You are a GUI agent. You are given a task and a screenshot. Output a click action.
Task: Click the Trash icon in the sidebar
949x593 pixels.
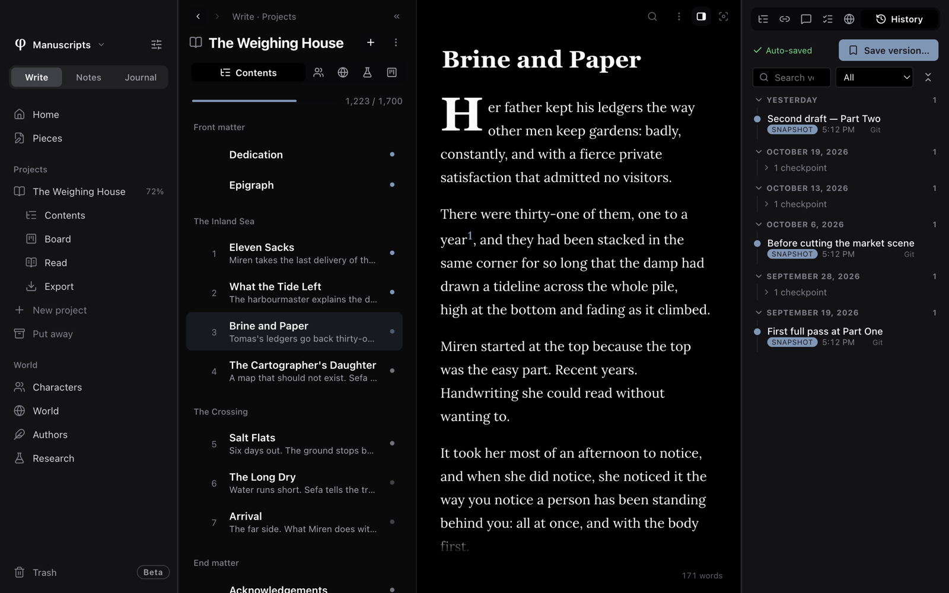(x=20, y=572)
